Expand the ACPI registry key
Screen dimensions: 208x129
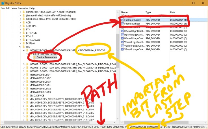click(20, 22)
